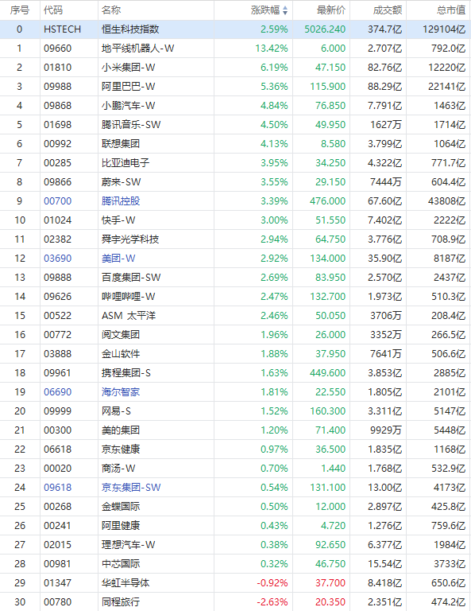Viewport: 471px width, 611px height.
Task: Open the 京东集团-SW stock link
Action: click(131, 488)
